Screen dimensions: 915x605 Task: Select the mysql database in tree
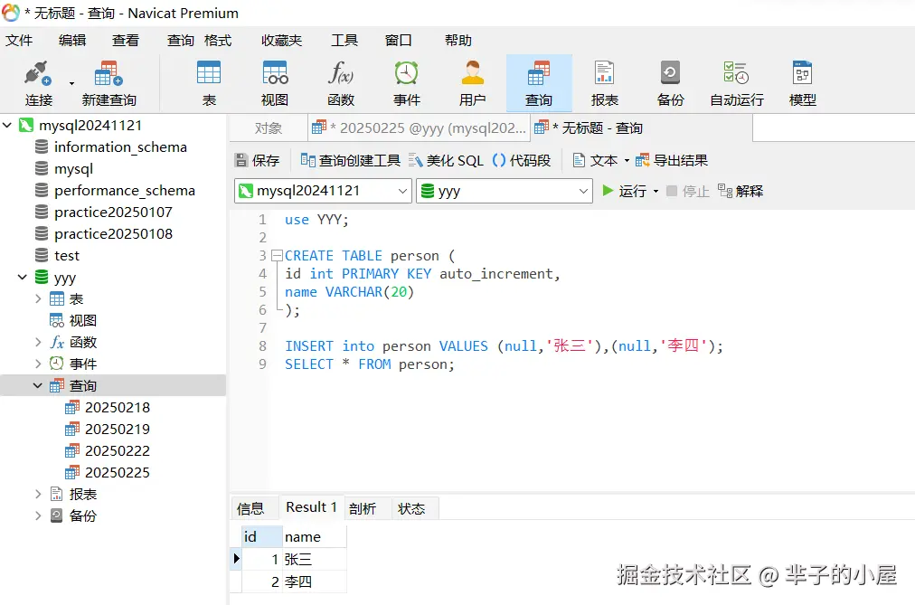click(73, 168)
